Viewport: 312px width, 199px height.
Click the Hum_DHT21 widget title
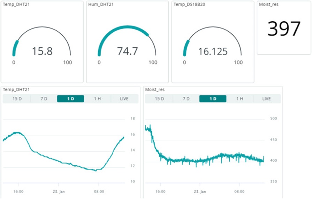[x=101, y=5]
